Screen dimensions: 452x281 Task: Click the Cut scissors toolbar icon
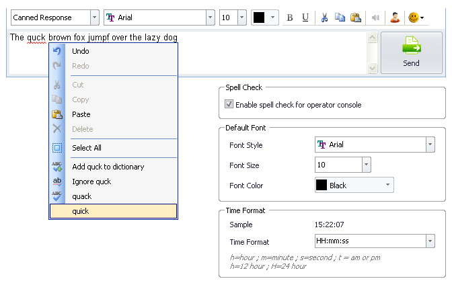point(324,17)
